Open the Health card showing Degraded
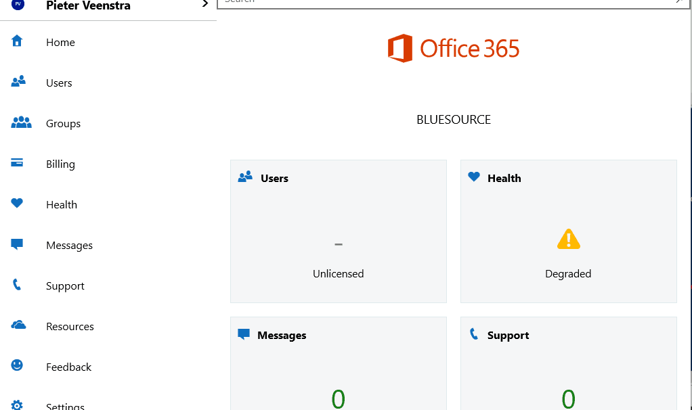 point(568,231)
